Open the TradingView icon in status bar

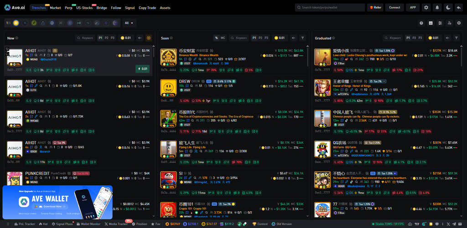[x=416, y=224]
